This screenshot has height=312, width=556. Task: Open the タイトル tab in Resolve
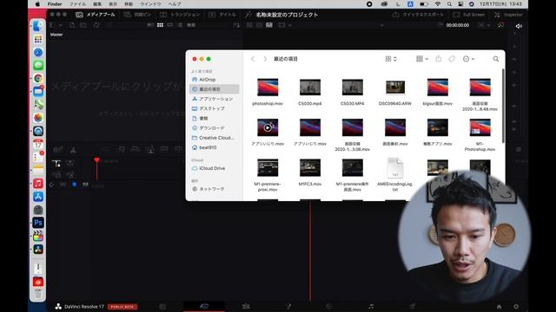222,15
